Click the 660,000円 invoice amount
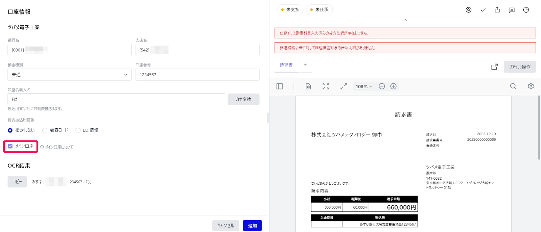541x232 pixels. [x=401, y=207]
